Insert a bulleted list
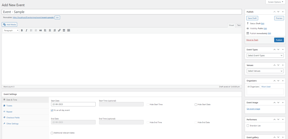Image resolution: width=288 pixels, height=139 pixels. pyautogui.click(x=31, y=30)
